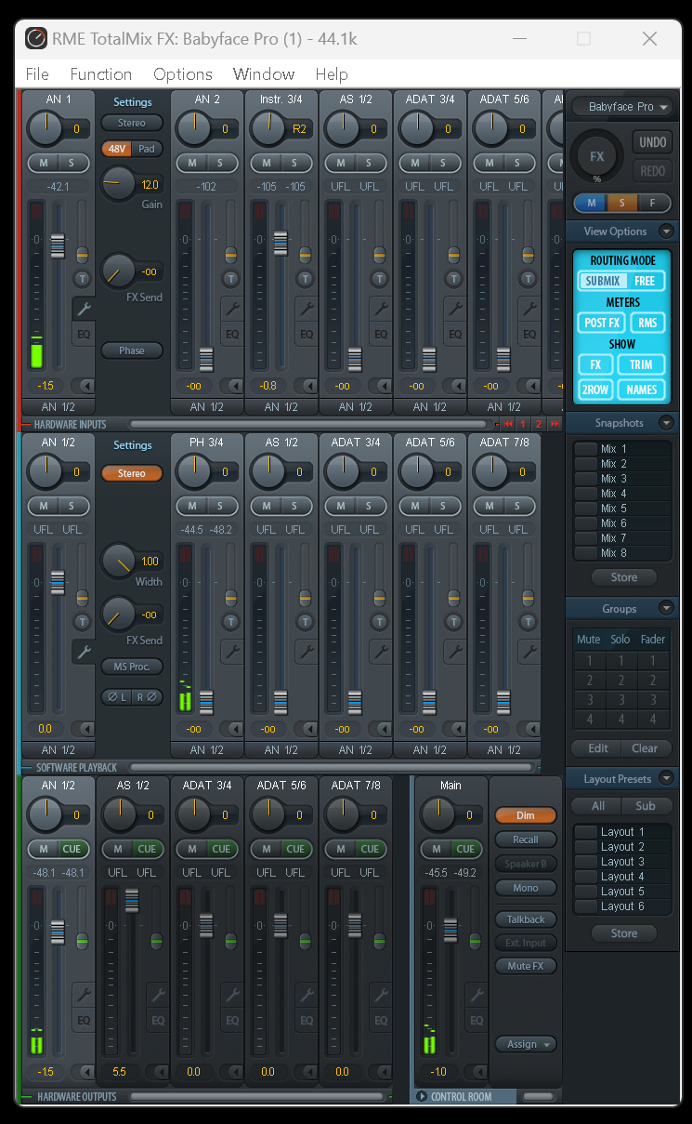Click Talkback button
The height and width of the screenshot is (1124, 692).
[x=526, y=919]
